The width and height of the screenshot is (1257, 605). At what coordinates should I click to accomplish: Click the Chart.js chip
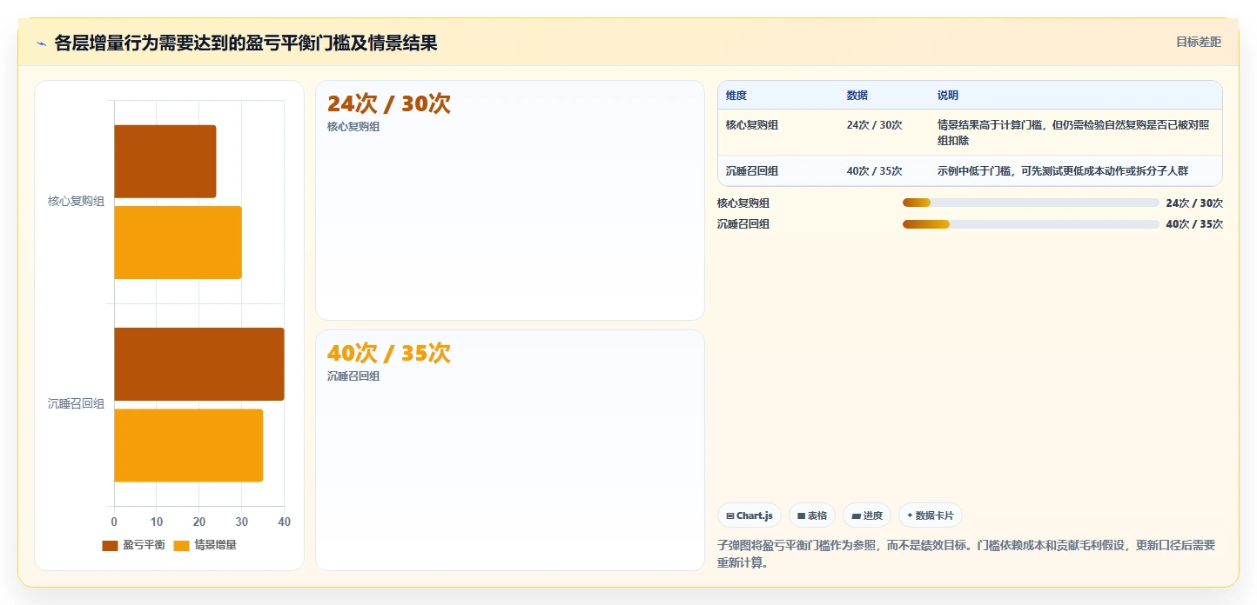(x=749, y=515)
